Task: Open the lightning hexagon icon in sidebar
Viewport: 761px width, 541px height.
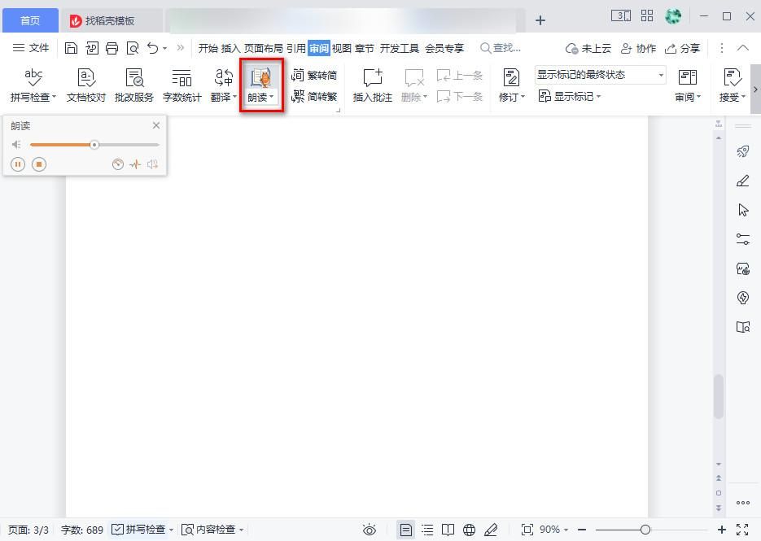Action: click(x=742, y=298)
